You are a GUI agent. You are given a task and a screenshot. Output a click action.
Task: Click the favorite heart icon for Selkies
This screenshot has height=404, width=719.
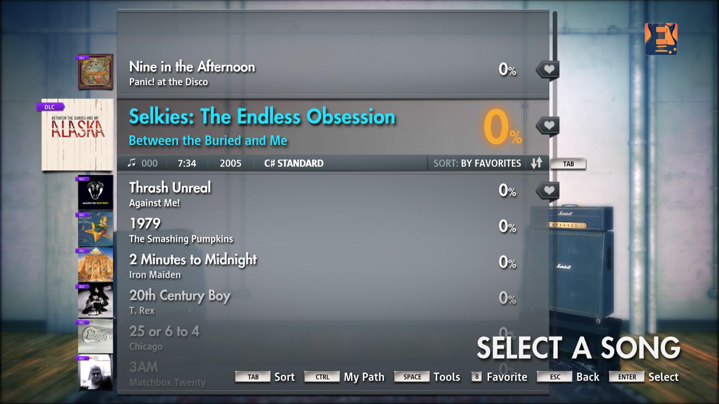(547, 126)
